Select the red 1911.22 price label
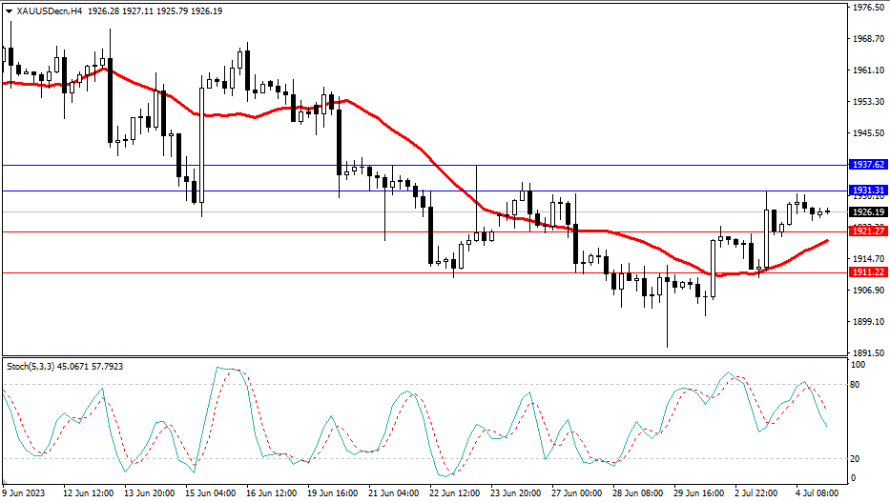890x502 pixels. (868, 272)
